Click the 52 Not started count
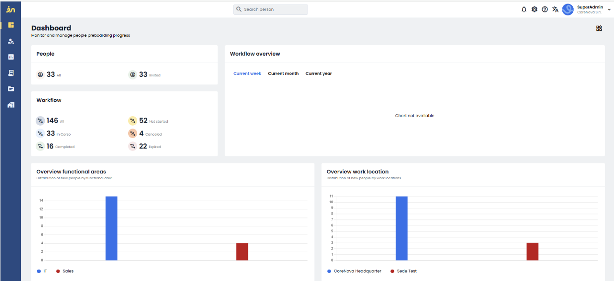614x281 pixels. (143, 121)
